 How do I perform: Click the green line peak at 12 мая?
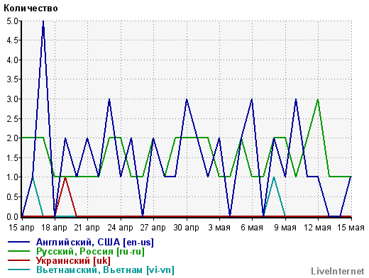pyautogui.click(x=318, y=99)
